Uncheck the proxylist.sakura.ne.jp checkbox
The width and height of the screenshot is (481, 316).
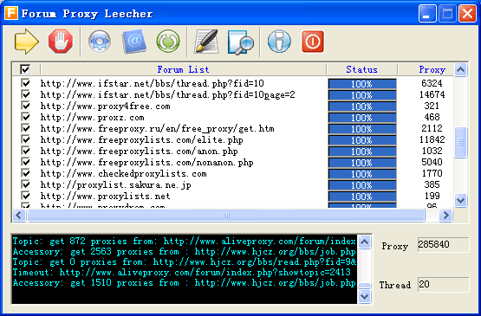(25, 184)
